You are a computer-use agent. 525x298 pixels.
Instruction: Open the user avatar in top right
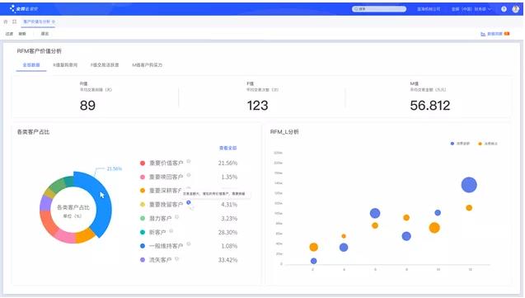(x=515, y=9)
